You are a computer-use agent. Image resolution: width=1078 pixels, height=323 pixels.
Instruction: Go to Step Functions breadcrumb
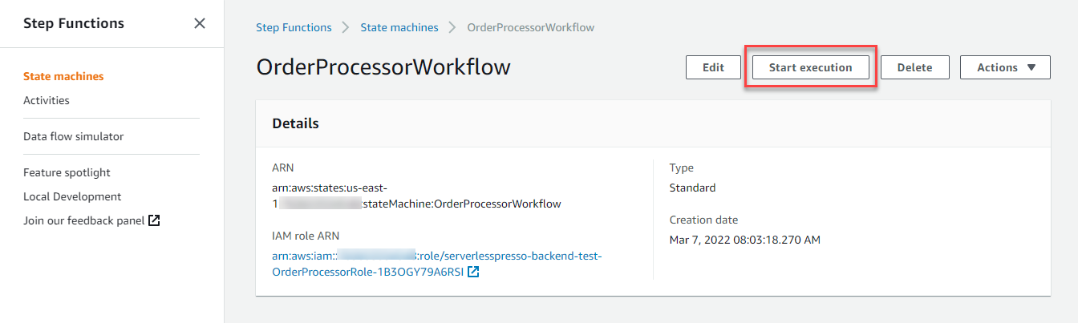tap(294, 27)
